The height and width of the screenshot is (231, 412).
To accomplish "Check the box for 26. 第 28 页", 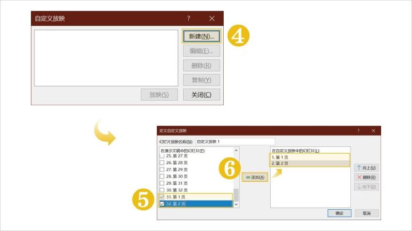I will [162, 163].
